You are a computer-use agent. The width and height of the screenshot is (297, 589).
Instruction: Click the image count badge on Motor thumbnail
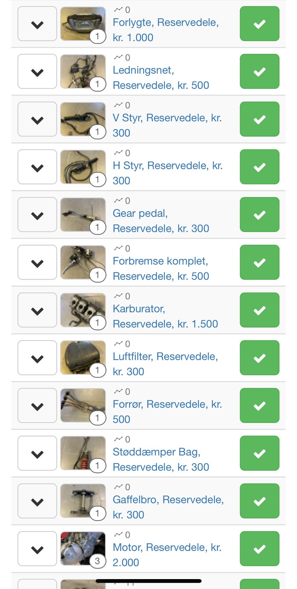(97, 561)
